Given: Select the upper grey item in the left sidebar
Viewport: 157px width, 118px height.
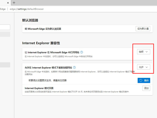Looking at the screenshot, I should click(x=5, y=34).
